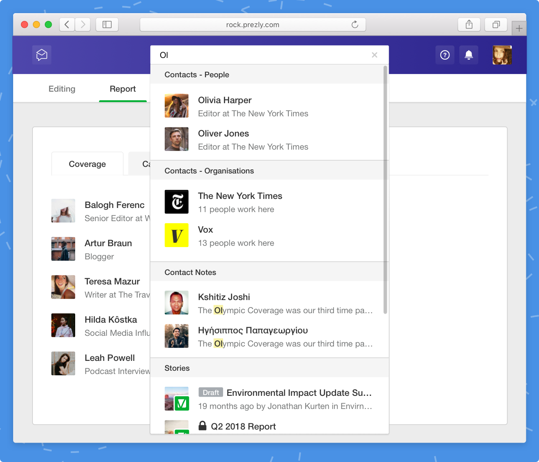The width and height of the screenshot is (539, 462).
Task: Switch to the Report tab
Action: (122, 89)
